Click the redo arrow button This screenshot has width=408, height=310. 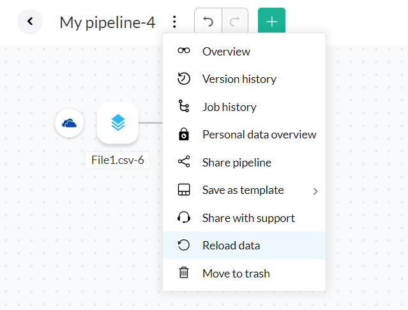click(235, 22)
